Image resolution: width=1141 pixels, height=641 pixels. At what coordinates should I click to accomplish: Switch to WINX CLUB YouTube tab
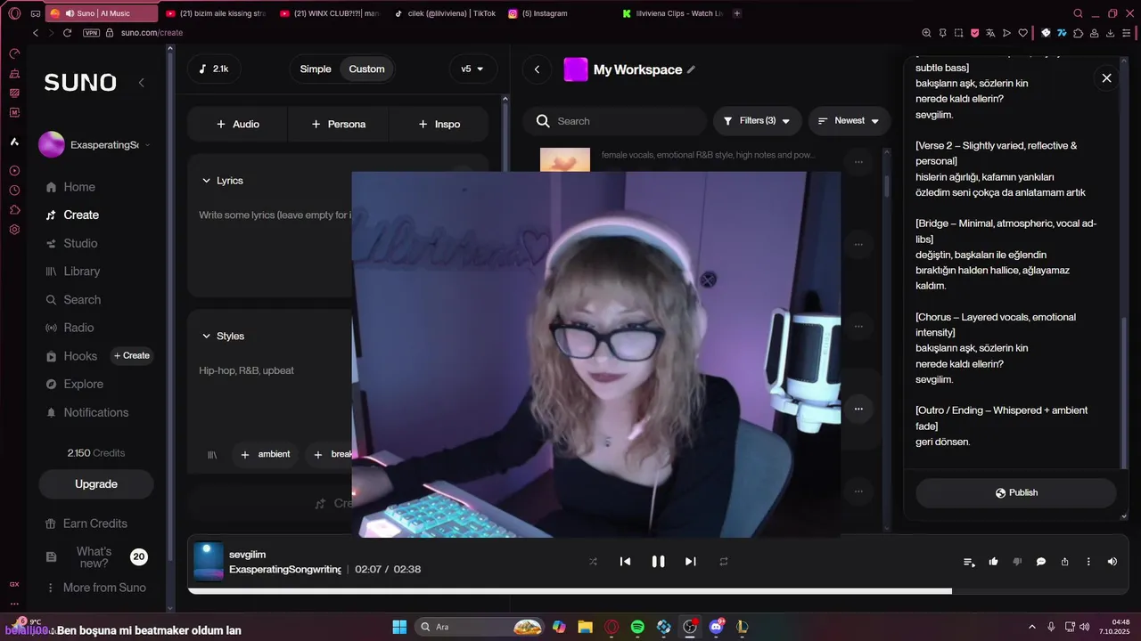(330, 13)
